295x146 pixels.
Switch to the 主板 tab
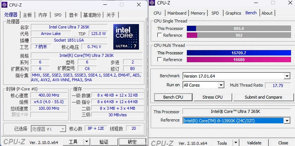click(x=27, y=15)
